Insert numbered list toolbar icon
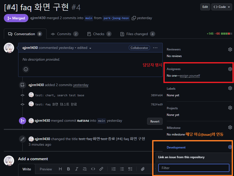The height and width of the screenshot is (176, 234). pos(114,169)
